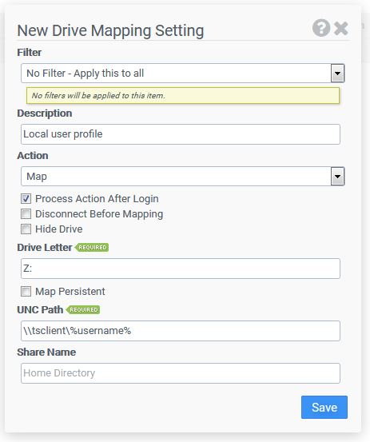Open the help question mark icon
The height and width of the screenshot is (442, 370).
(321, 28)
